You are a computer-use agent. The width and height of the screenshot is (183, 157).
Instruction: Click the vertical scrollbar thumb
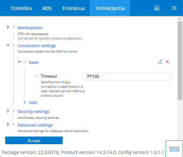[180, 60]
